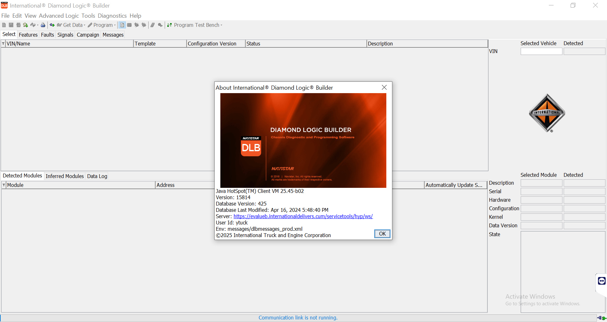Click the import with green arrow icon
607x322 pixels.
[x=26, y=25]
